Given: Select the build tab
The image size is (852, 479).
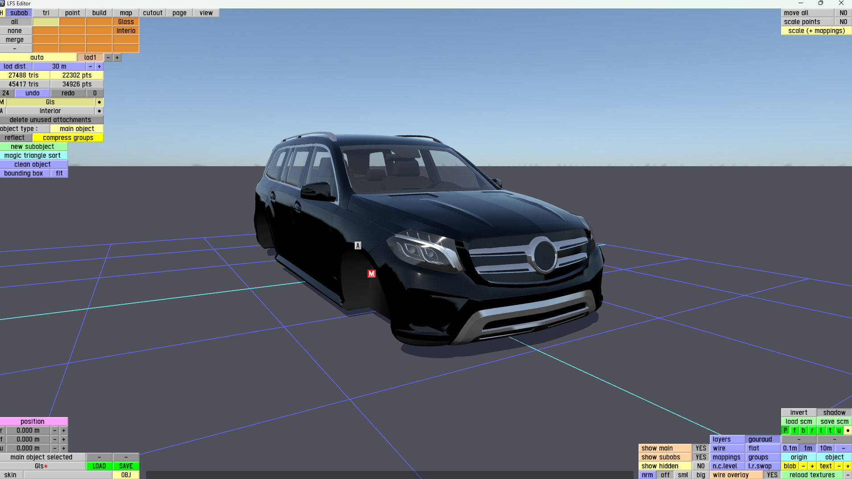Looking at the screenshot, I should pyautogui.click(x=99, y=13).
